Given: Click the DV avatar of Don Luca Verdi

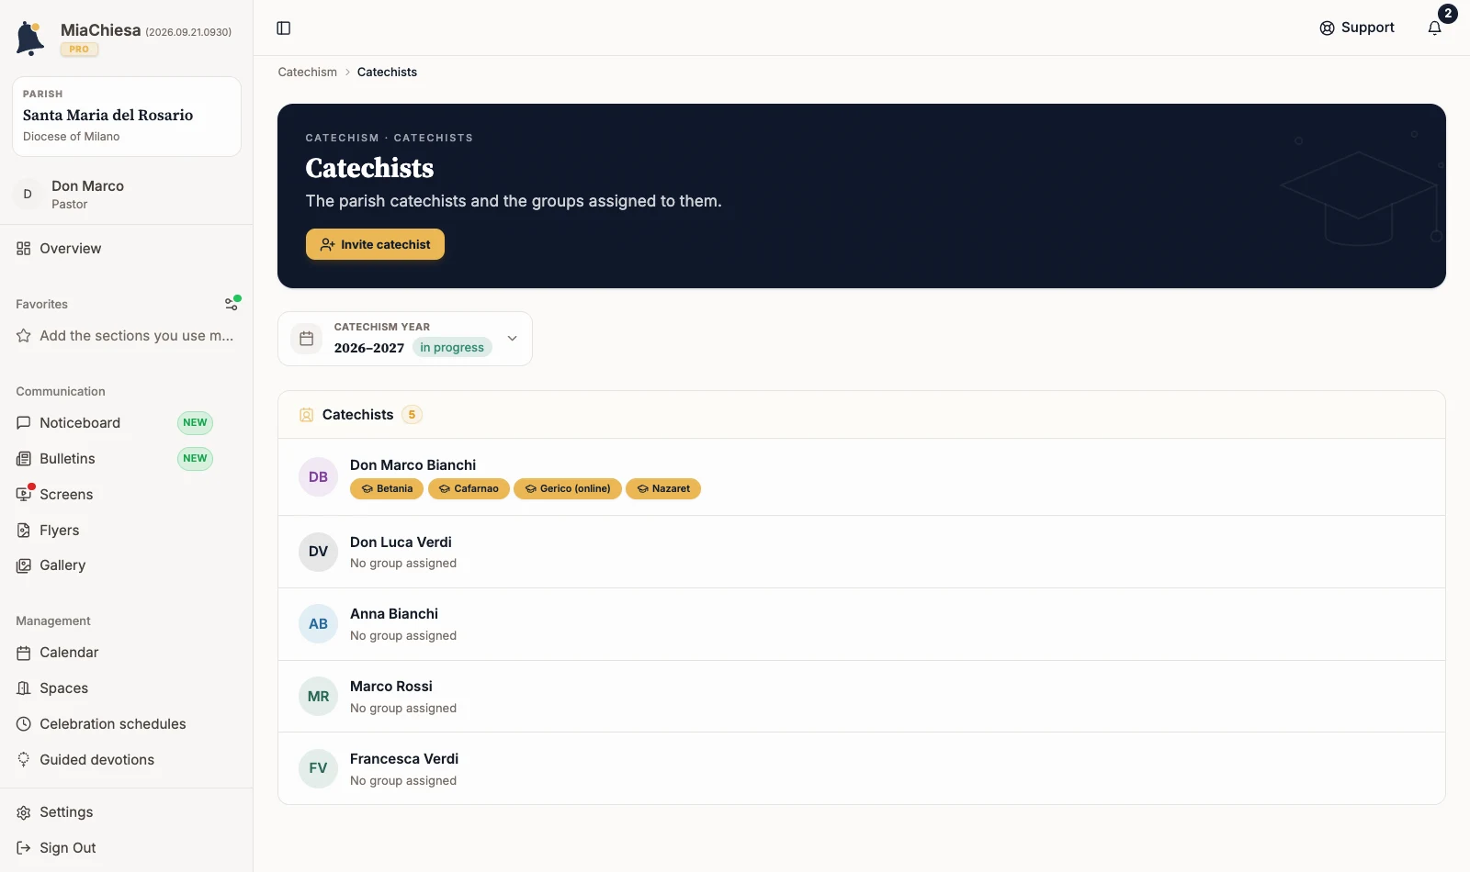Looking at the screenshot, I should (319, 552).
